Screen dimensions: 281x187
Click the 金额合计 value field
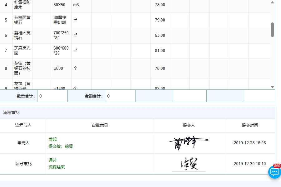click(120, 96)
